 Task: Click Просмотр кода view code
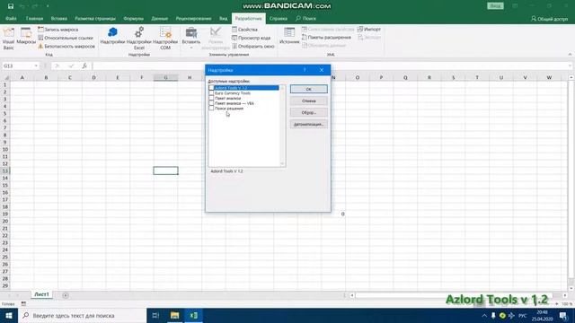coord(252,38)
